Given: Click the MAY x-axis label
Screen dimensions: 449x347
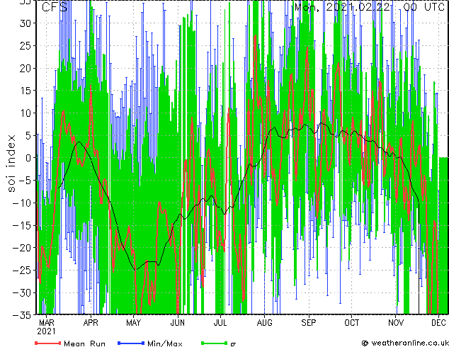Looking at the screenshot, I should (133, 323).
